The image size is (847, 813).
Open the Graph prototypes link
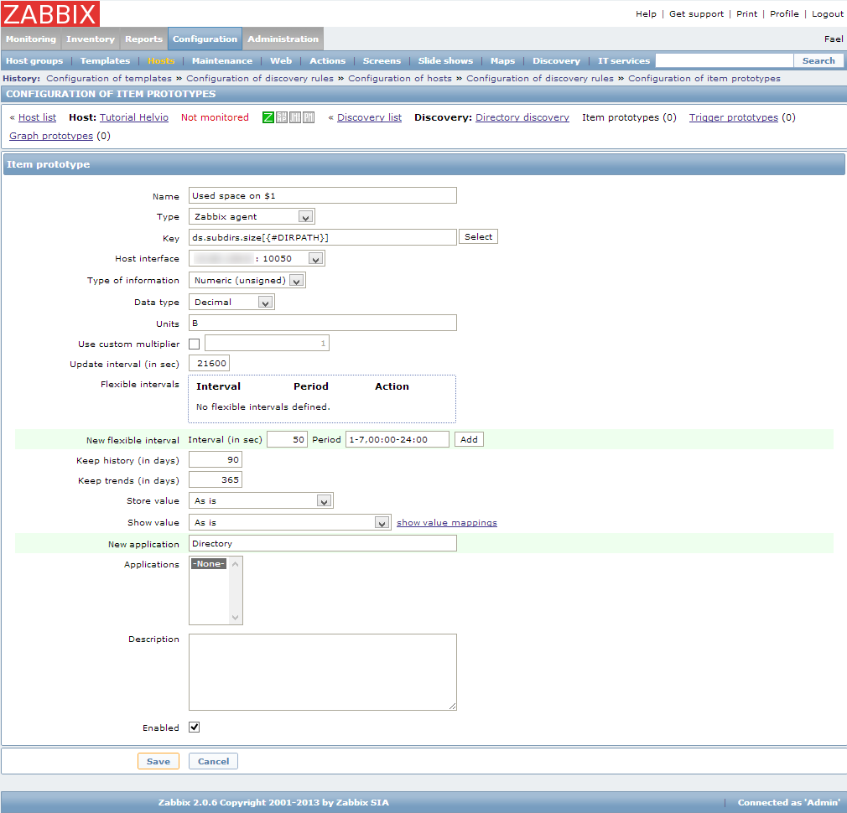tap(51, 136)
